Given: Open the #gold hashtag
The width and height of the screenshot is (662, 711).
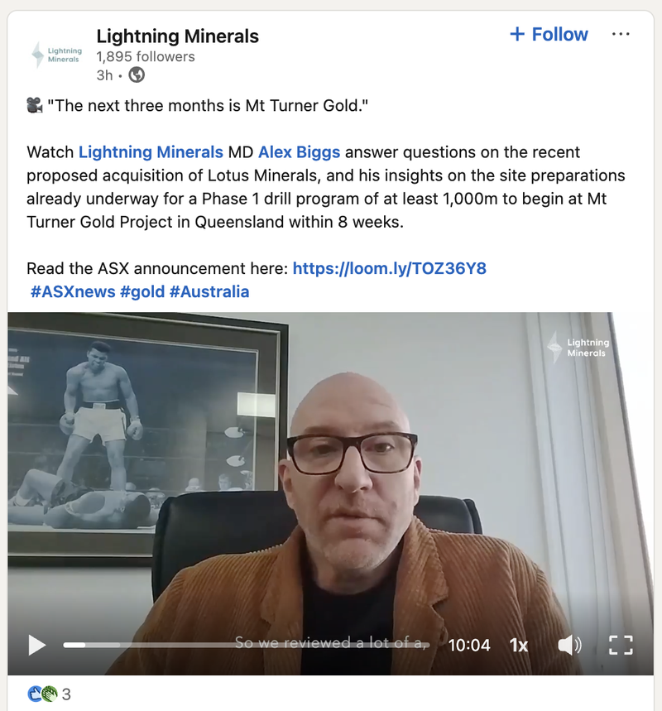Looking at the screenshot, I should (x=142, y=291).
